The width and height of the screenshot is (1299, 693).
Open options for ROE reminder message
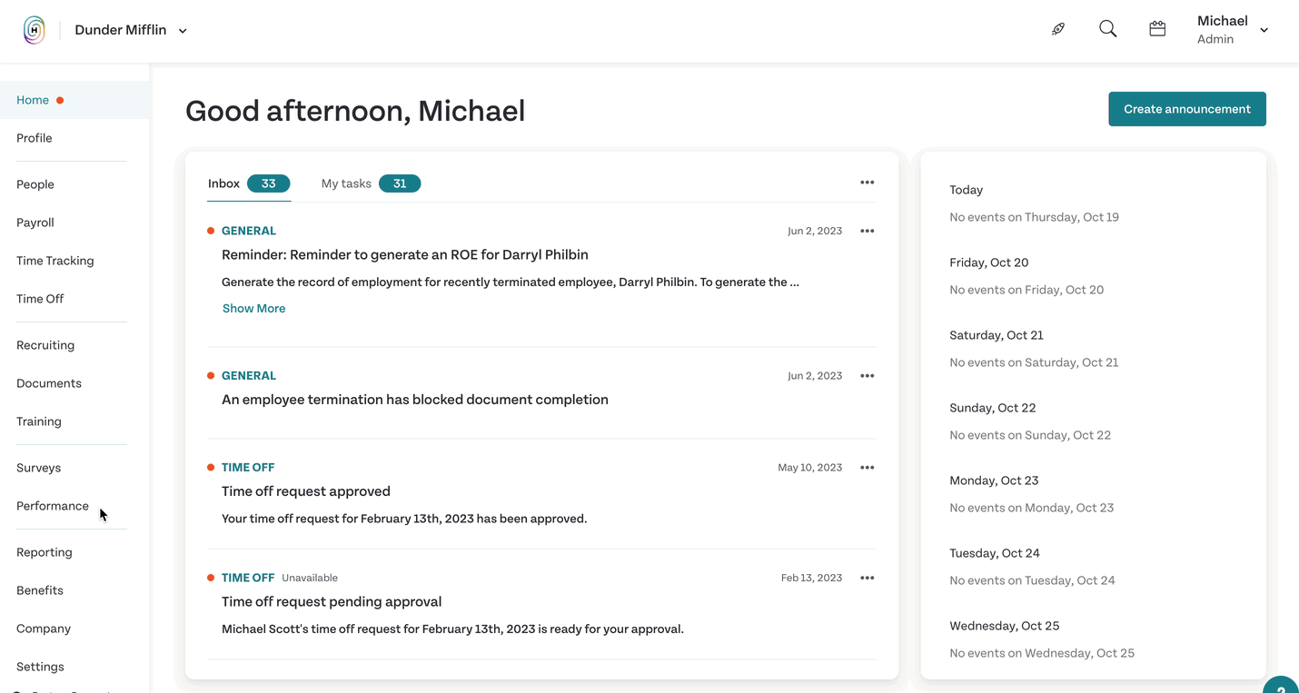pyautogui.click(x=868, y=231)
